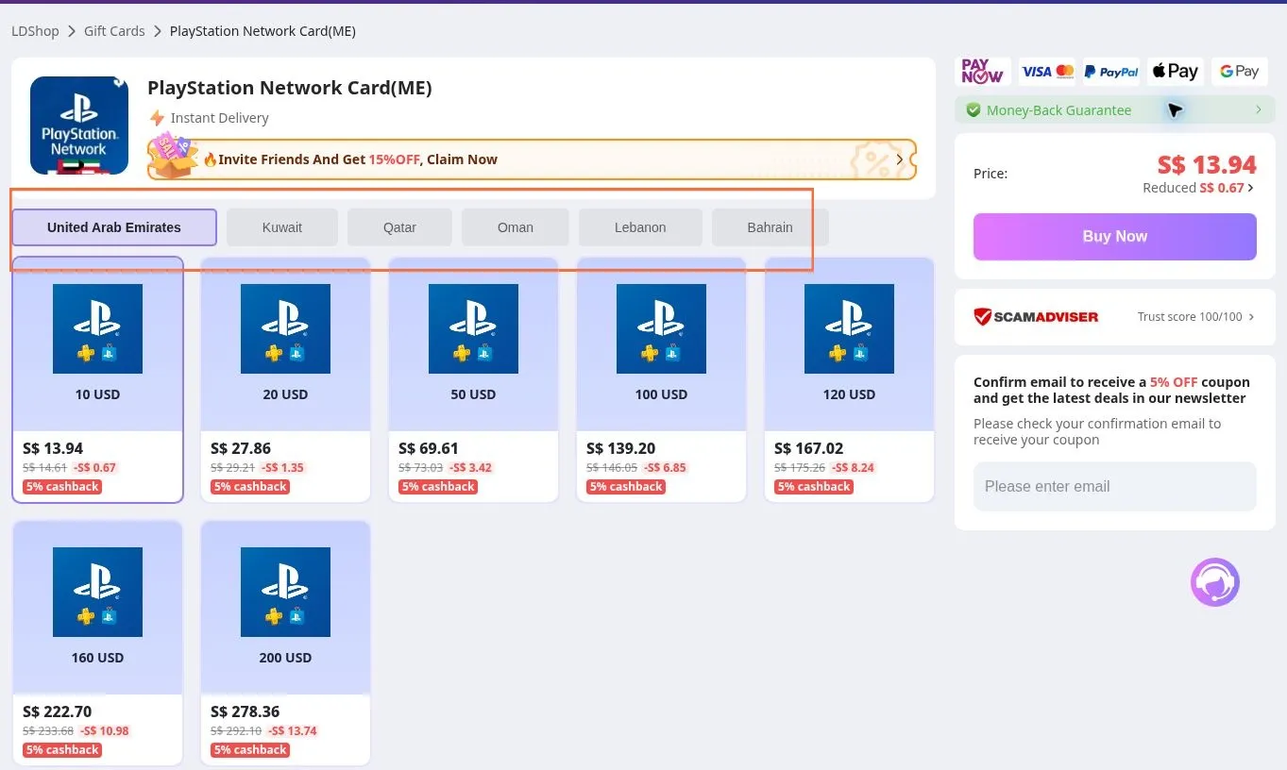
Task: Go to LDShop breadcrumb link
Action: point(35,31)
